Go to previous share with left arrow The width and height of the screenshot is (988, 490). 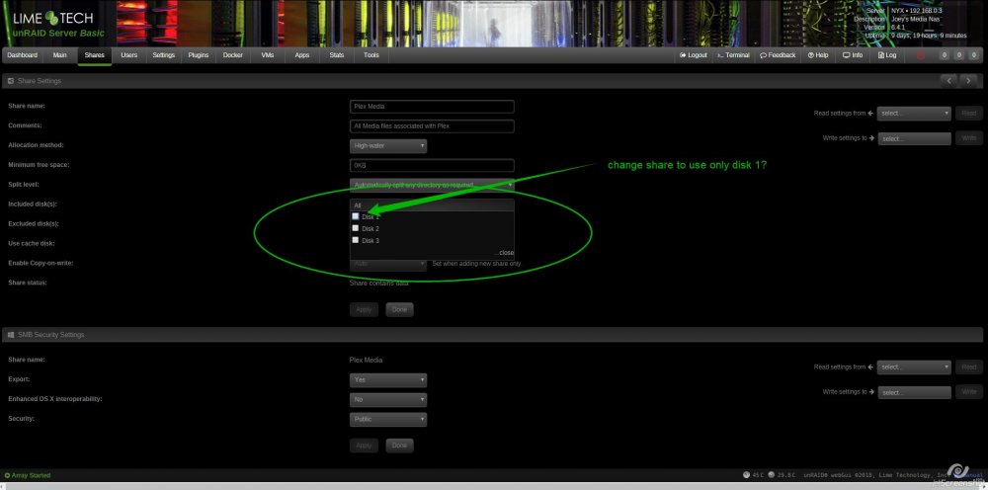point(948,81)
